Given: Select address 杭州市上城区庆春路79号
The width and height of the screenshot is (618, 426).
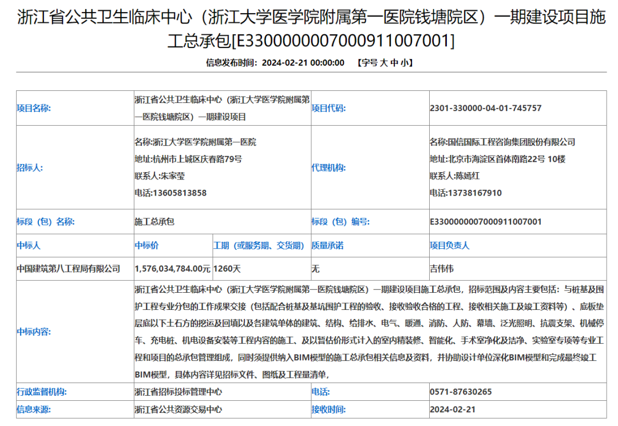Looking at the screenshot, I should (197, 159).
